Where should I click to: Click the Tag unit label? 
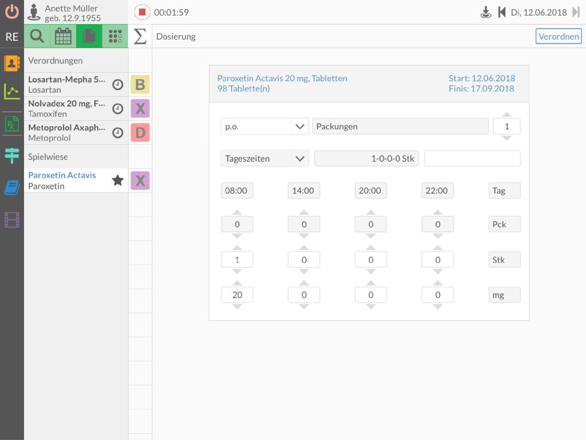[x=505, y=190]
